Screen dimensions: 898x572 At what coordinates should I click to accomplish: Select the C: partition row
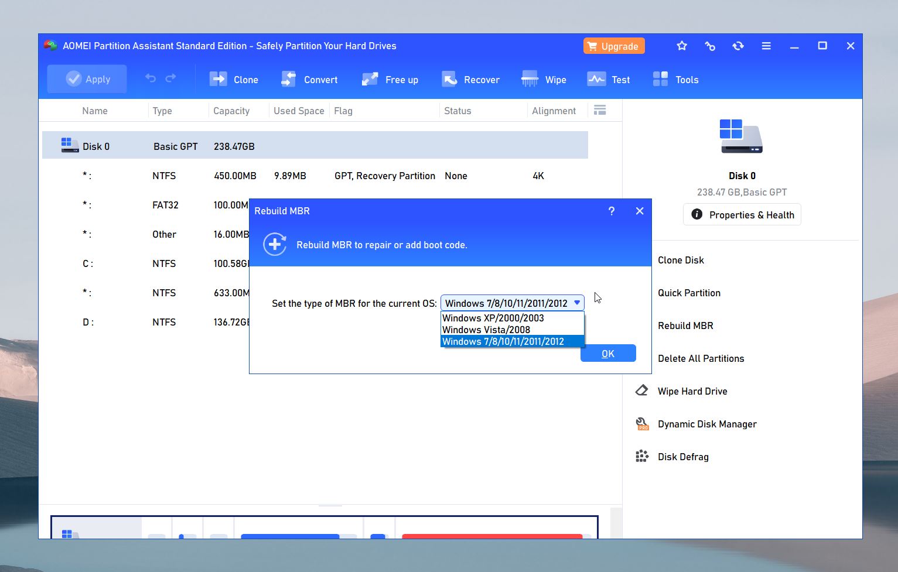(146, 263)
